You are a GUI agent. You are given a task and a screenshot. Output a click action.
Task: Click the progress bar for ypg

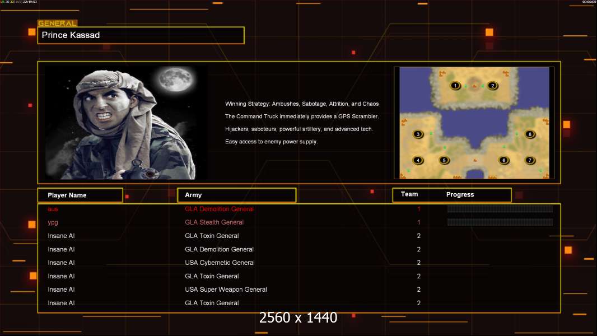pos(500,222)
